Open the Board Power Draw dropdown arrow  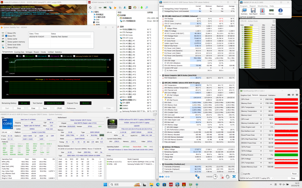pyautogui.click(x=261, y=135)
